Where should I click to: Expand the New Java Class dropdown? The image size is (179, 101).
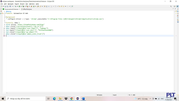tap(36, 6)
